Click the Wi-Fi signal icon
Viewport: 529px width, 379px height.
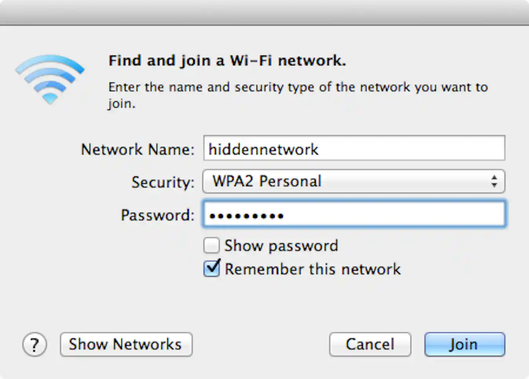(x=50, y=78)
